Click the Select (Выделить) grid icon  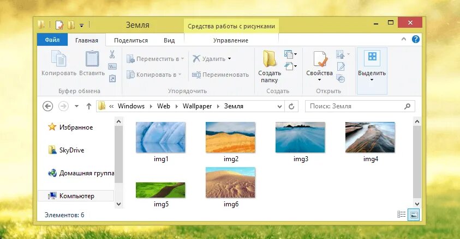tap(372, 56)
